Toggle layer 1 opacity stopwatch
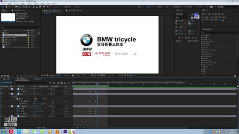Viewport: 239px width, 134px height. coord(17,91)
